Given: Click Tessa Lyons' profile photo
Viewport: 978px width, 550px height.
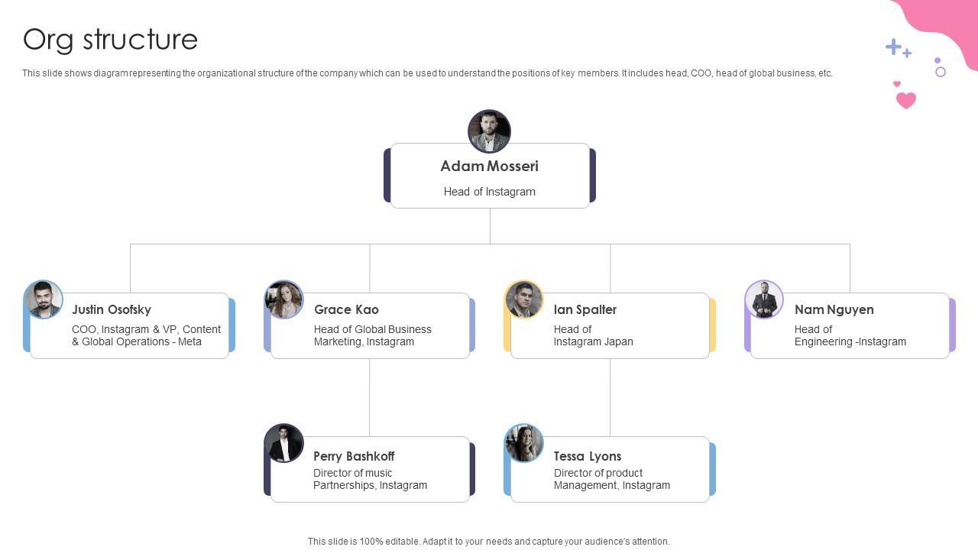Looking at the screenshot, I should 524,443.
